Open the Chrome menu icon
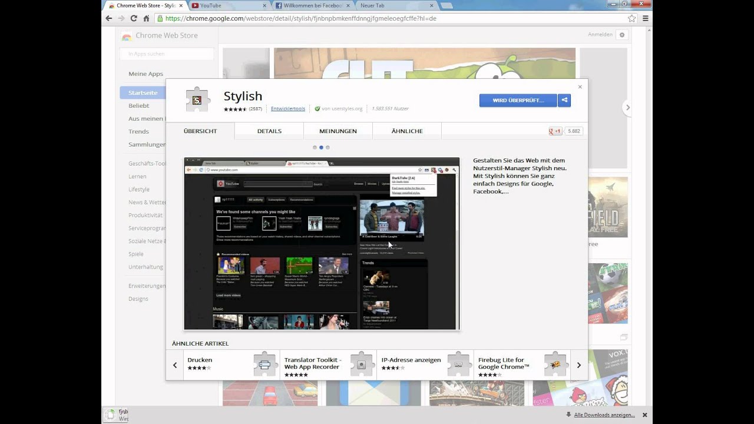 coord(646,18)
